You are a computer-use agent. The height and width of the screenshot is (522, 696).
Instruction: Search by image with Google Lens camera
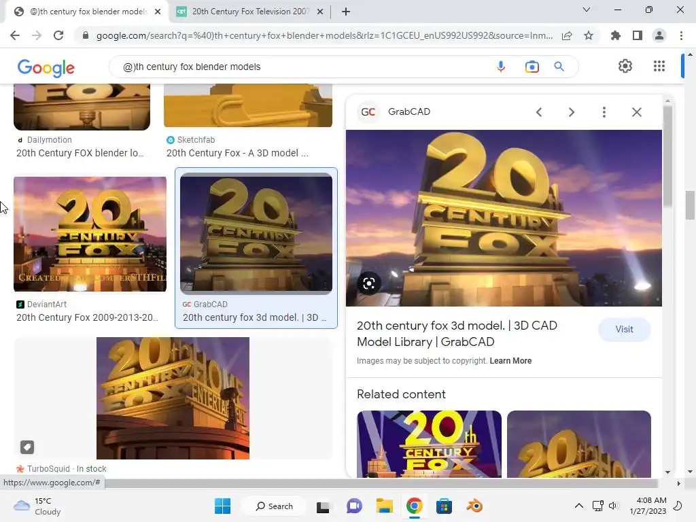click(x=532, y=67)
